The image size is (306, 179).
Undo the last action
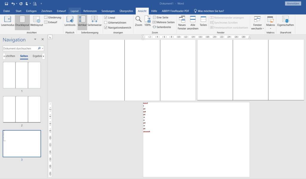(x=13, y=4)
